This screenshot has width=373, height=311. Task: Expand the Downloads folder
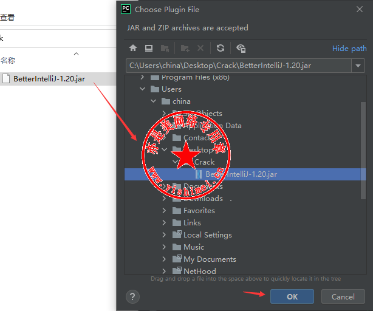pos(165,198)
